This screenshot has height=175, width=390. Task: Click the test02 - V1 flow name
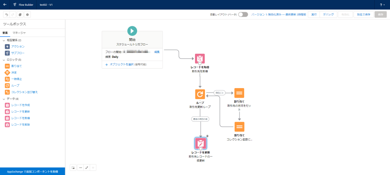46,5
